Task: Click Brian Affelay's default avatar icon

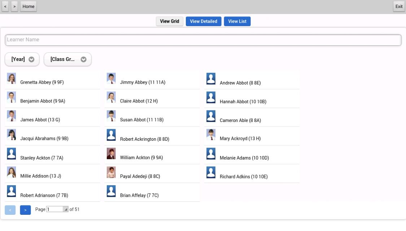Action: (111, 191)
